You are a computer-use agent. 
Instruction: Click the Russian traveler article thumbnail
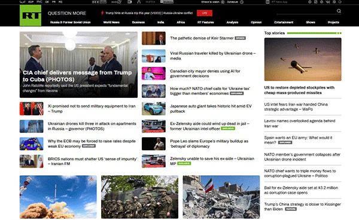tap(154, 56)
